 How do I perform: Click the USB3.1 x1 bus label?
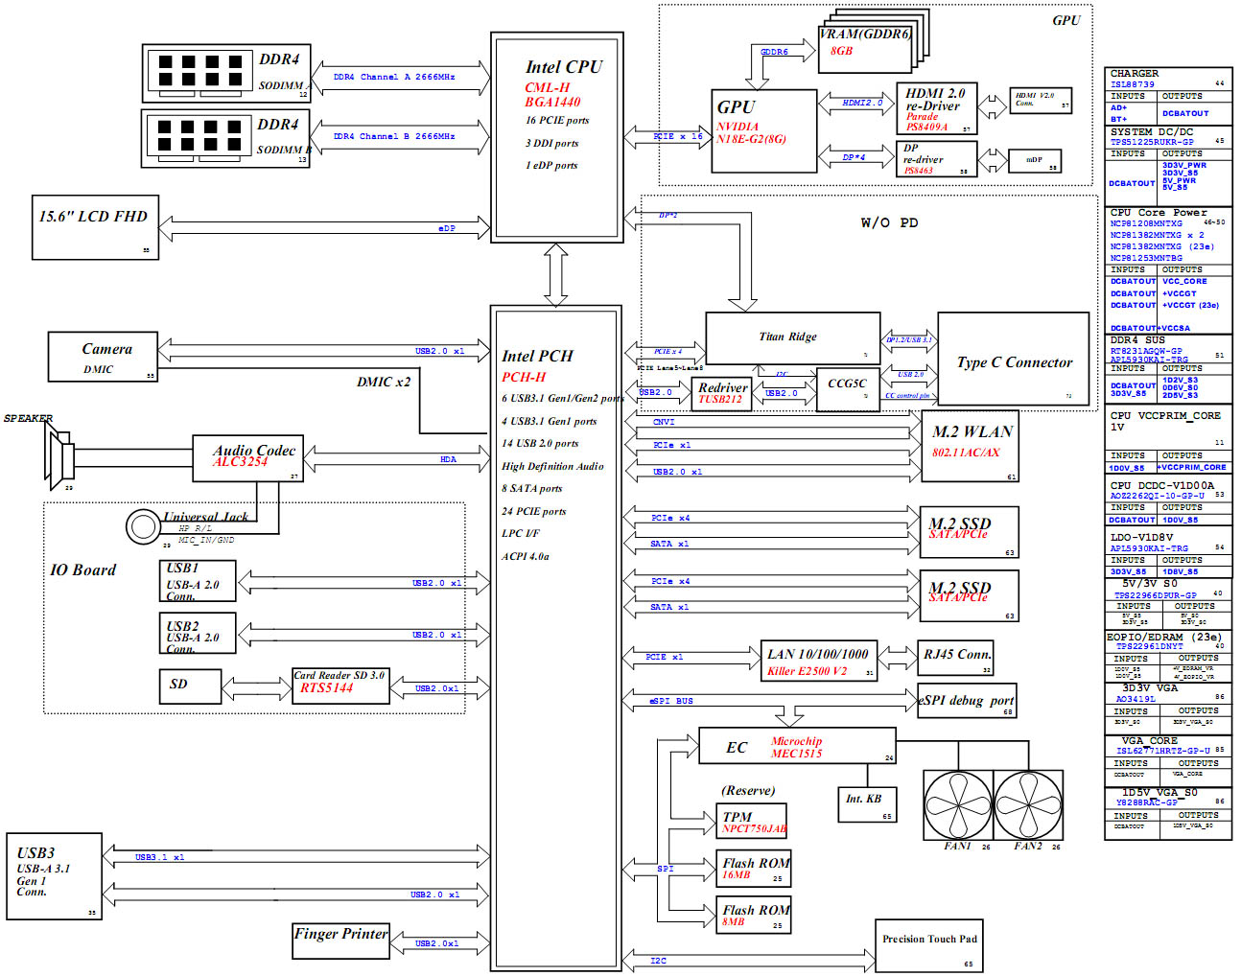[x=159, y=857]
